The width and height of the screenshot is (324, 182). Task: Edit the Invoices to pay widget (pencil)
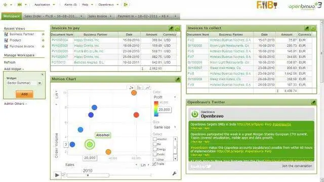click(171, 28)
